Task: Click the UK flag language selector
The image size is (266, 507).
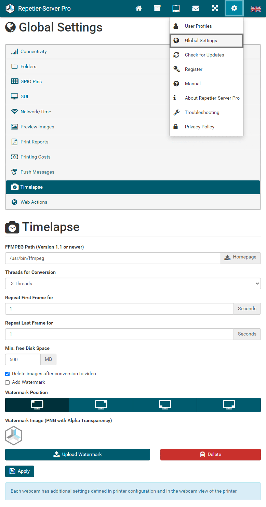Action: (255, 9)
